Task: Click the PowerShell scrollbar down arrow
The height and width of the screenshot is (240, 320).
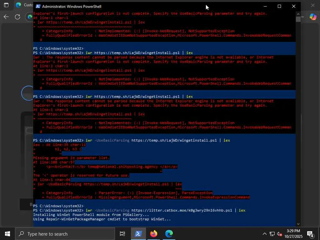Action: [298, 224]
